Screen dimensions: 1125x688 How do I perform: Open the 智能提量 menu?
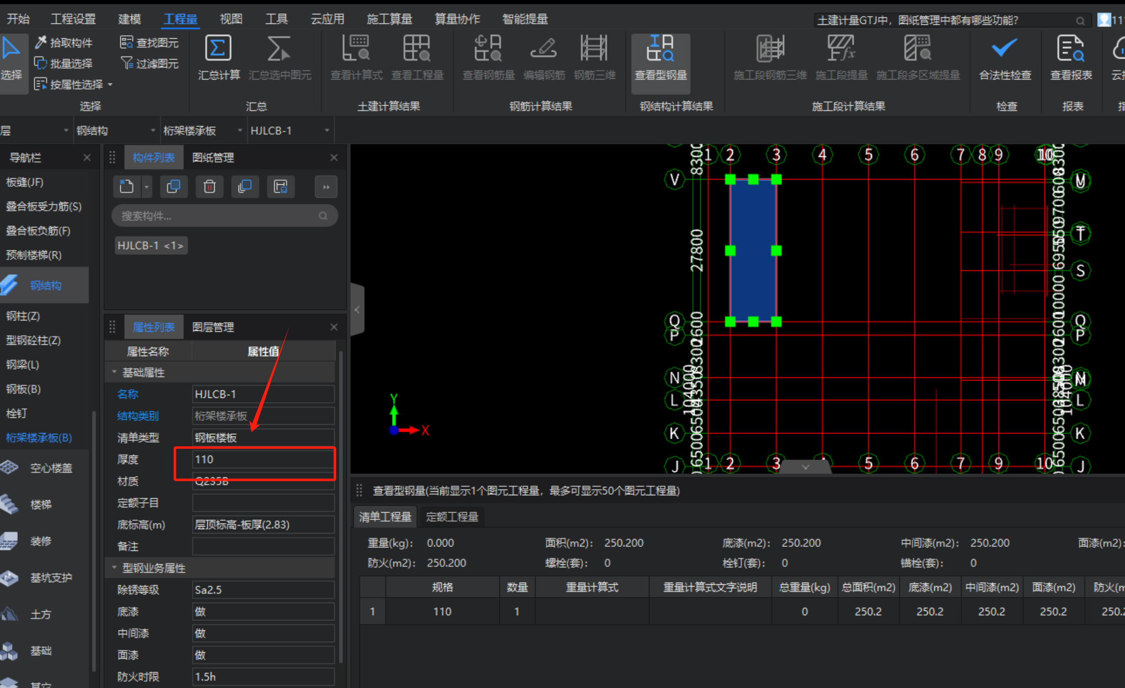(x=525, y=19)
